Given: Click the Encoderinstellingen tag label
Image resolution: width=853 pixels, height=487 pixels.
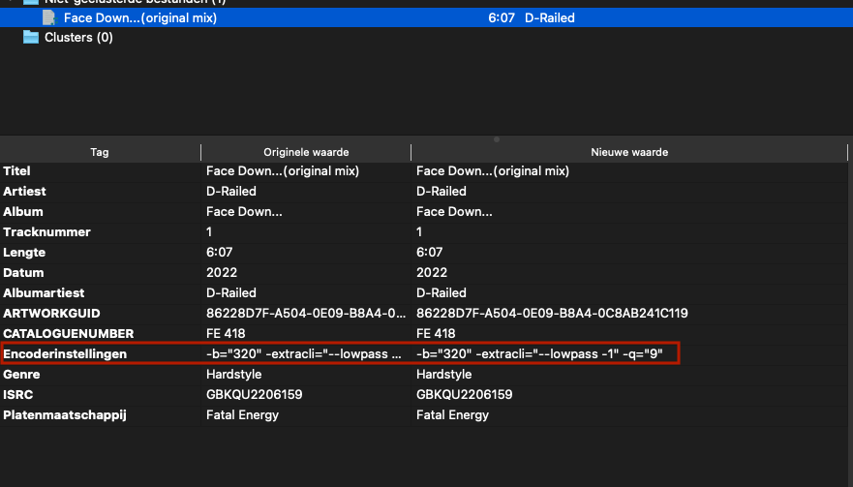Looking at the screenshot, I should click(x=65, y=354).
